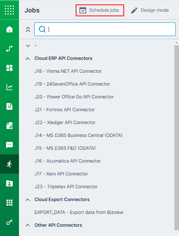
Task: Open the line chart analytics sidebar icon
Action: coord(9,87)
